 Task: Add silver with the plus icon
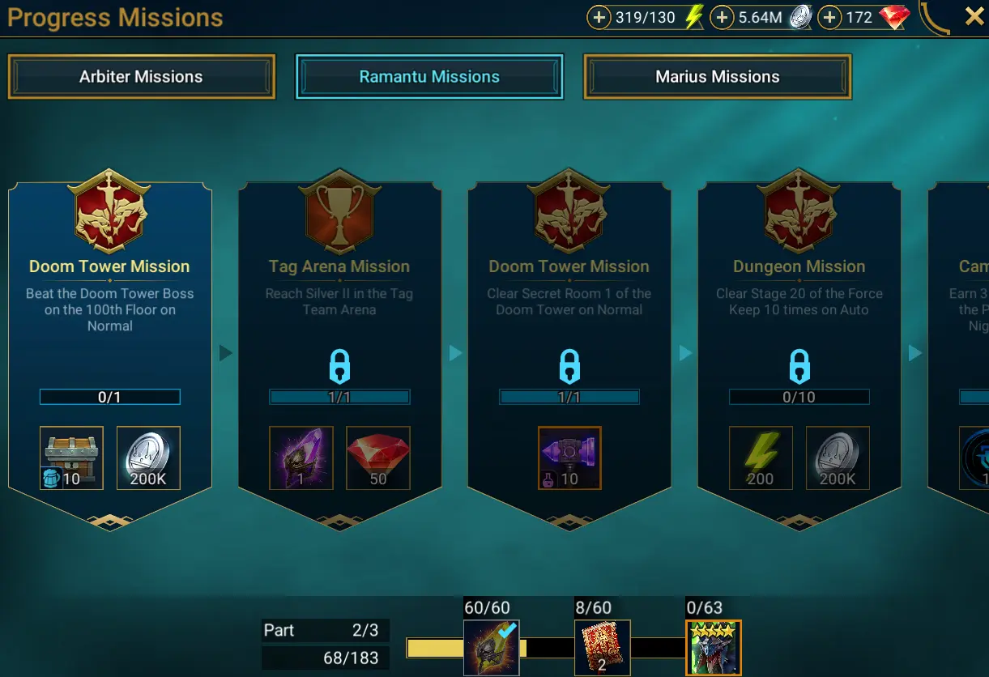722,17
